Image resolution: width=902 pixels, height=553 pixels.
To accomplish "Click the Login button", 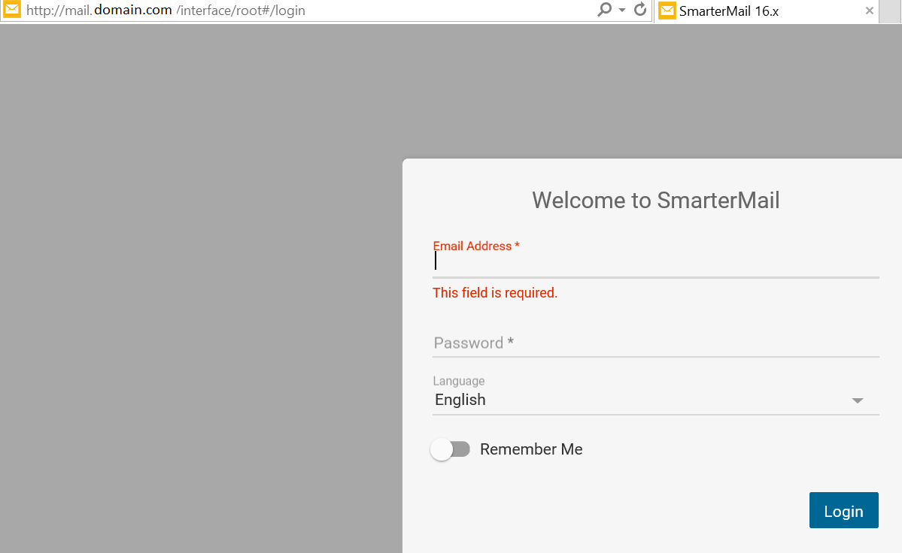I will (x=843, y=510).
